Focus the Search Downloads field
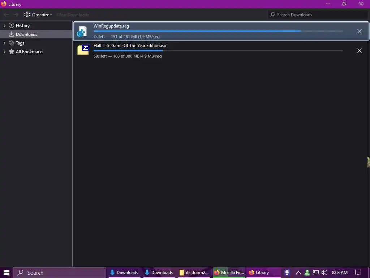The width and height of the screenshot is (370, 278). click(x=318, y=14)
